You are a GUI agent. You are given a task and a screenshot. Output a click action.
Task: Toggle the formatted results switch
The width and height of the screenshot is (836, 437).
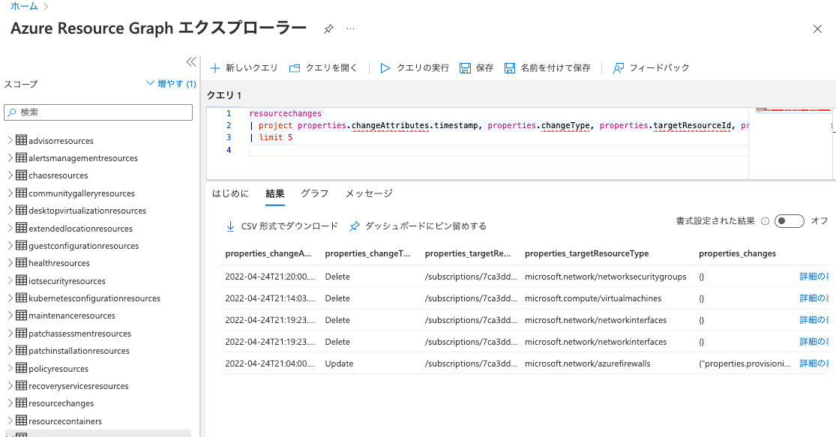tap(789, 221)
